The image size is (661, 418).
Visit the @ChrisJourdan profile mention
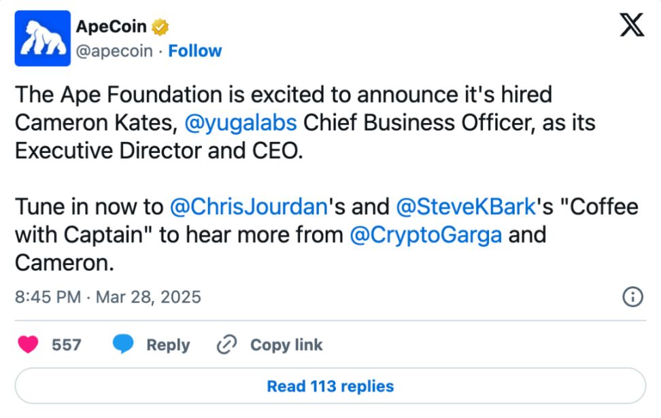tap(250, 207)
